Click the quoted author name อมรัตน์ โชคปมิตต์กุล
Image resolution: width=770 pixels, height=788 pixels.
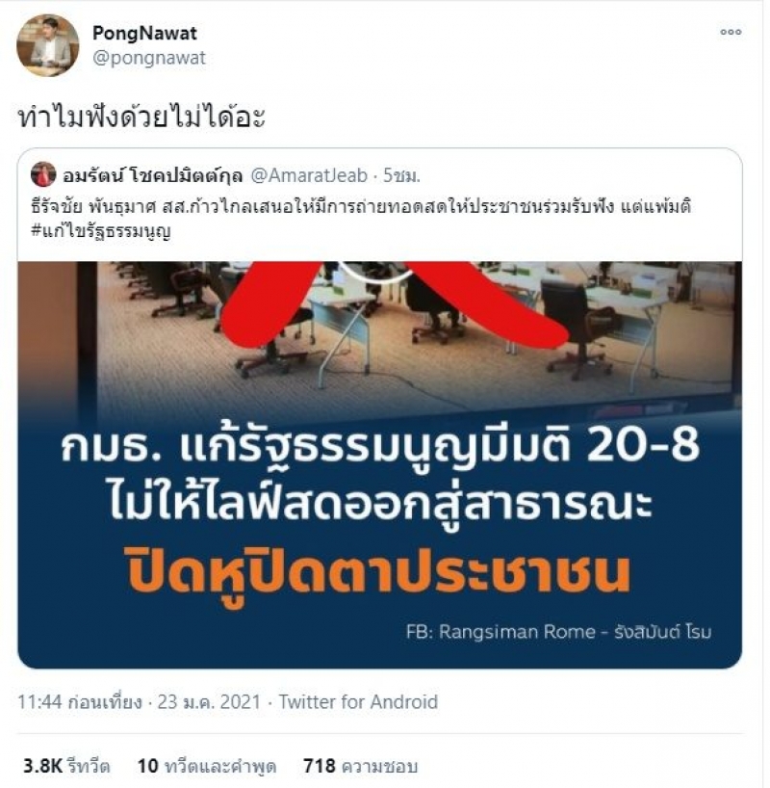152,175
